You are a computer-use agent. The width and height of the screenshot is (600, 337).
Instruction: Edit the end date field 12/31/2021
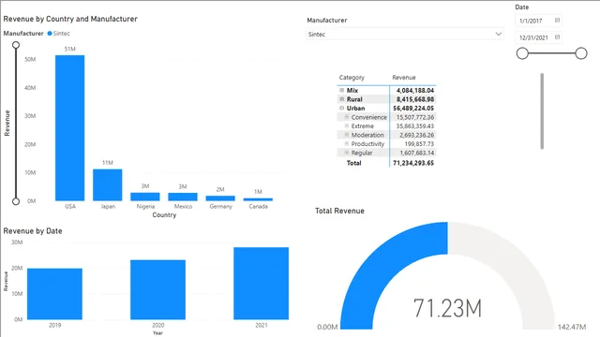coord(534,37)
